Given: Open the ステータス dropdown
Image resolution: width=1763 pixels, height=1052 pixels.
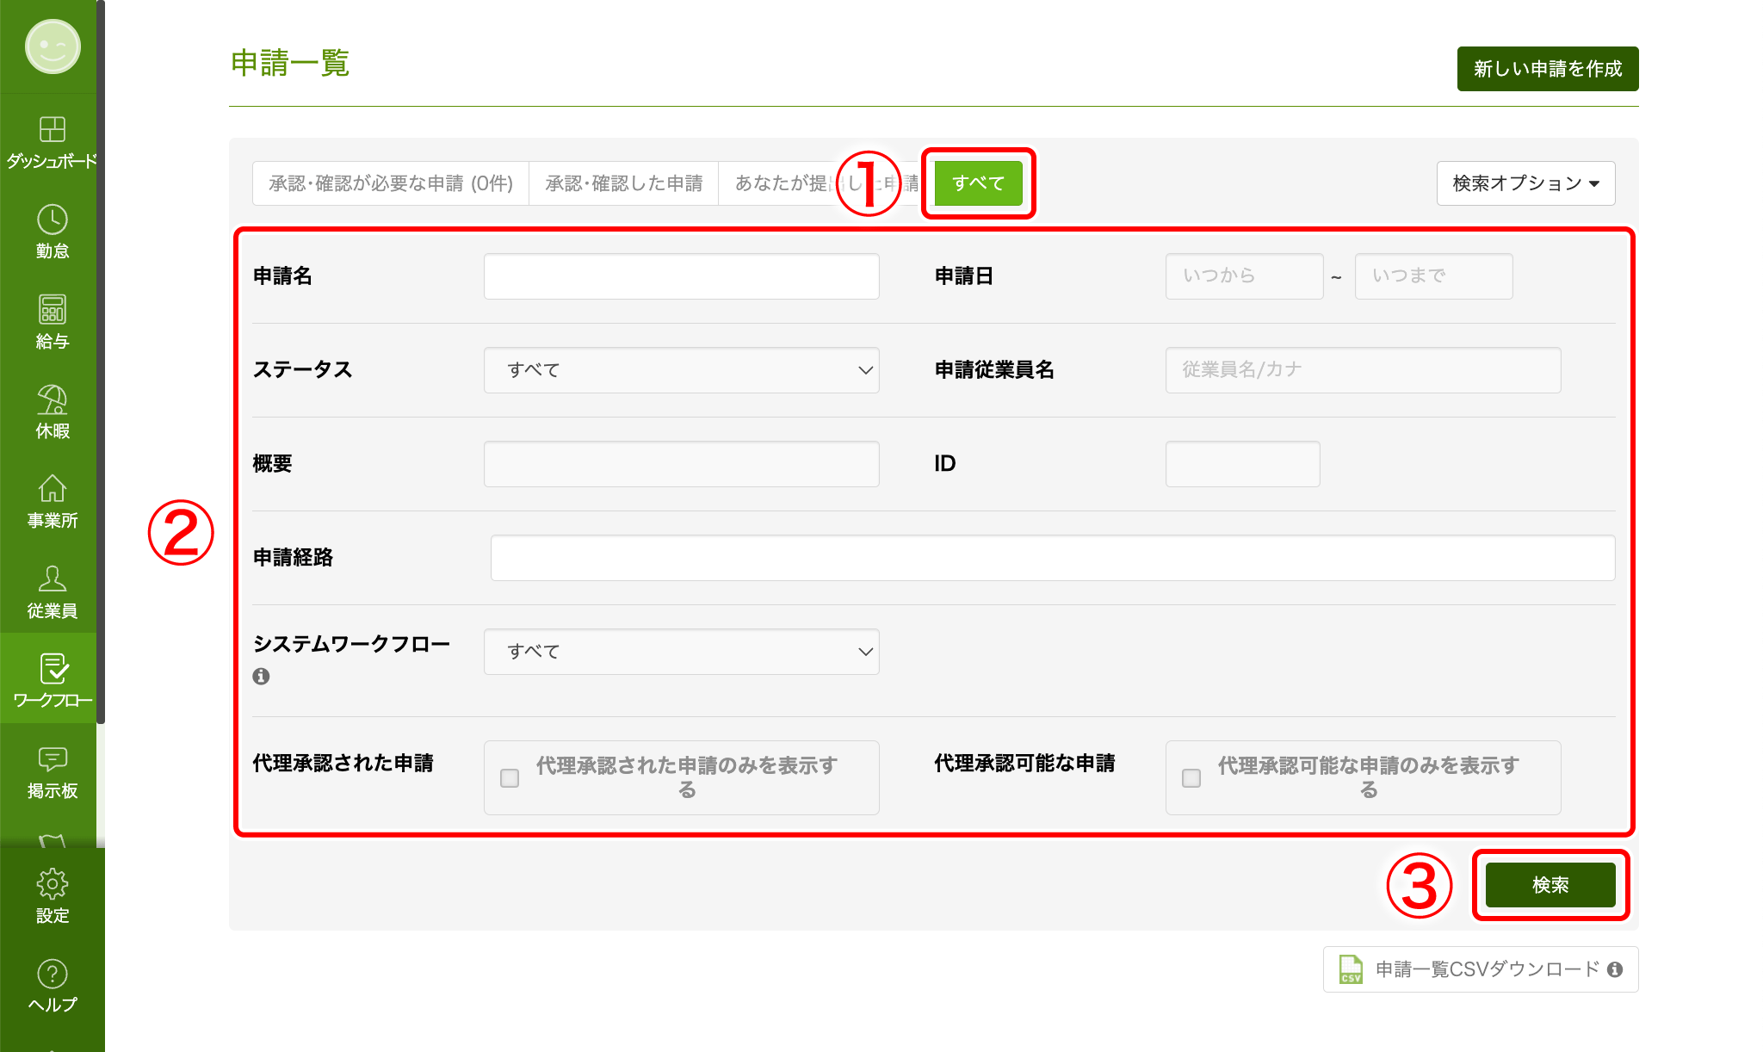Looking at the screenshot, I should 680,370.
